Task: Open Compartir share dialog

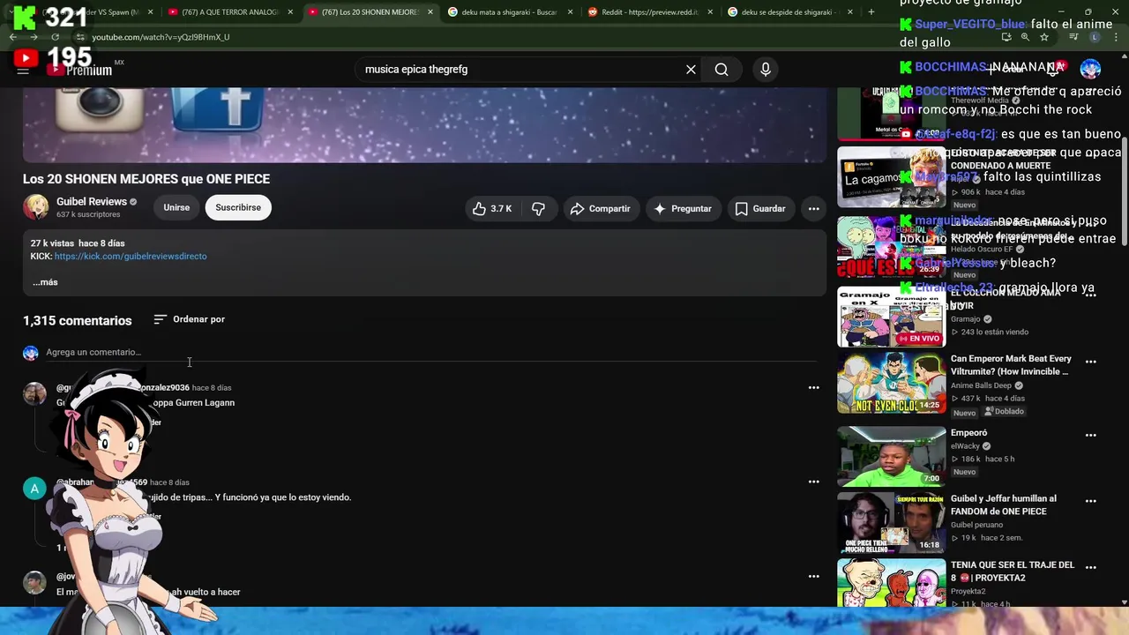Action: pos(601,209)
